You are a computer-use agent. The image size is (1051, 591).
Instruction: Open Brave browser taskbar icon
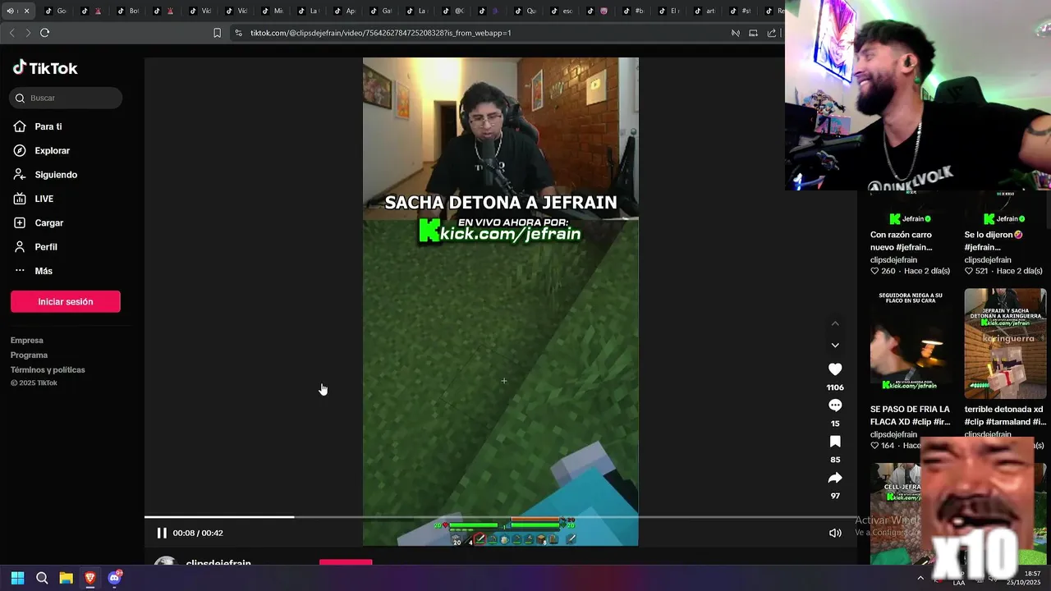coord(90,578)
